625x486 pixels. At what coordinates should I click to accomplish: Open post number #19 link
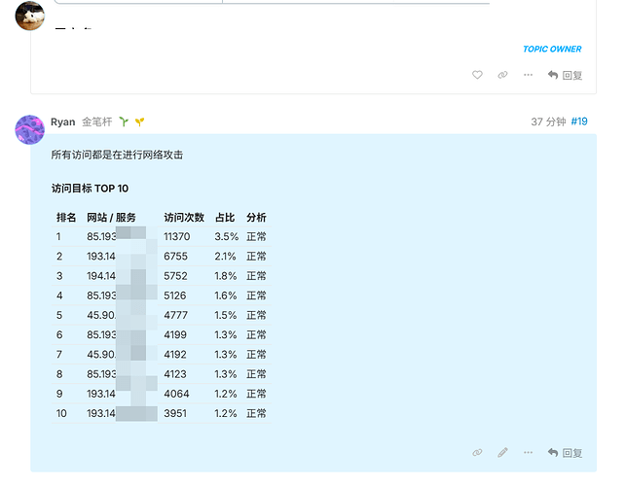point(579,121)
